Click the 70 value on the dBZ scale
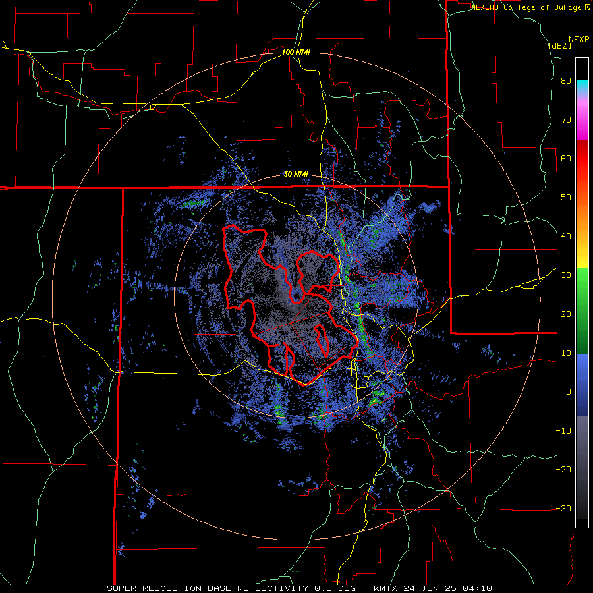The height and width of the screenshot is (593, 593). (x=566, y=120)
